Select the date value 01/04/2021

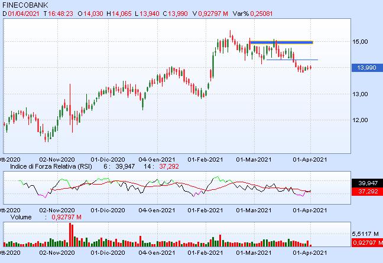coord(24,14)
